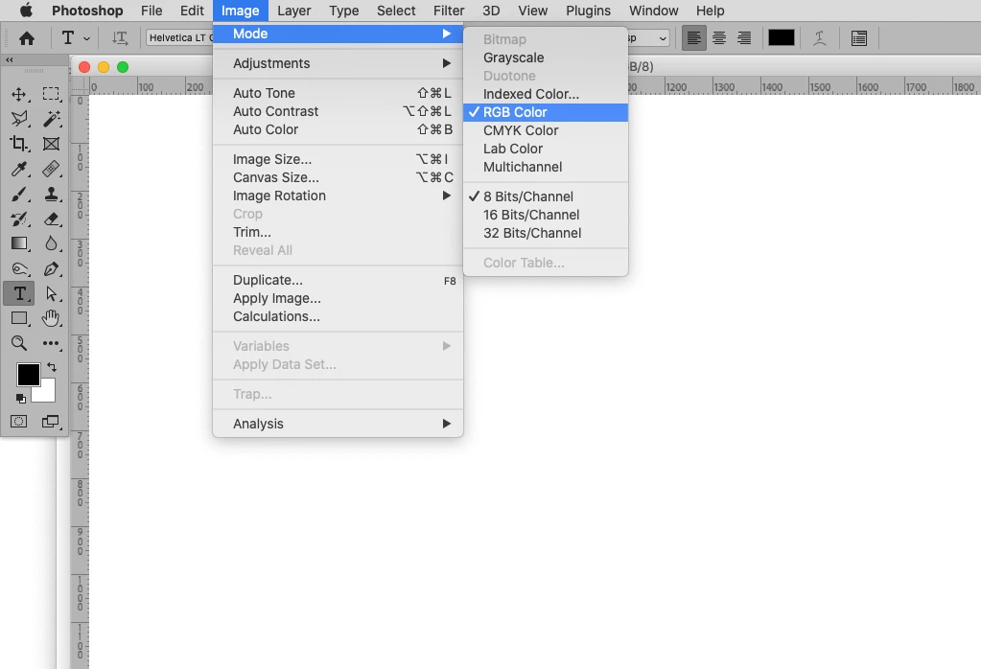Left align the text
The image size is (981, 669).
(x=694, y=38)
